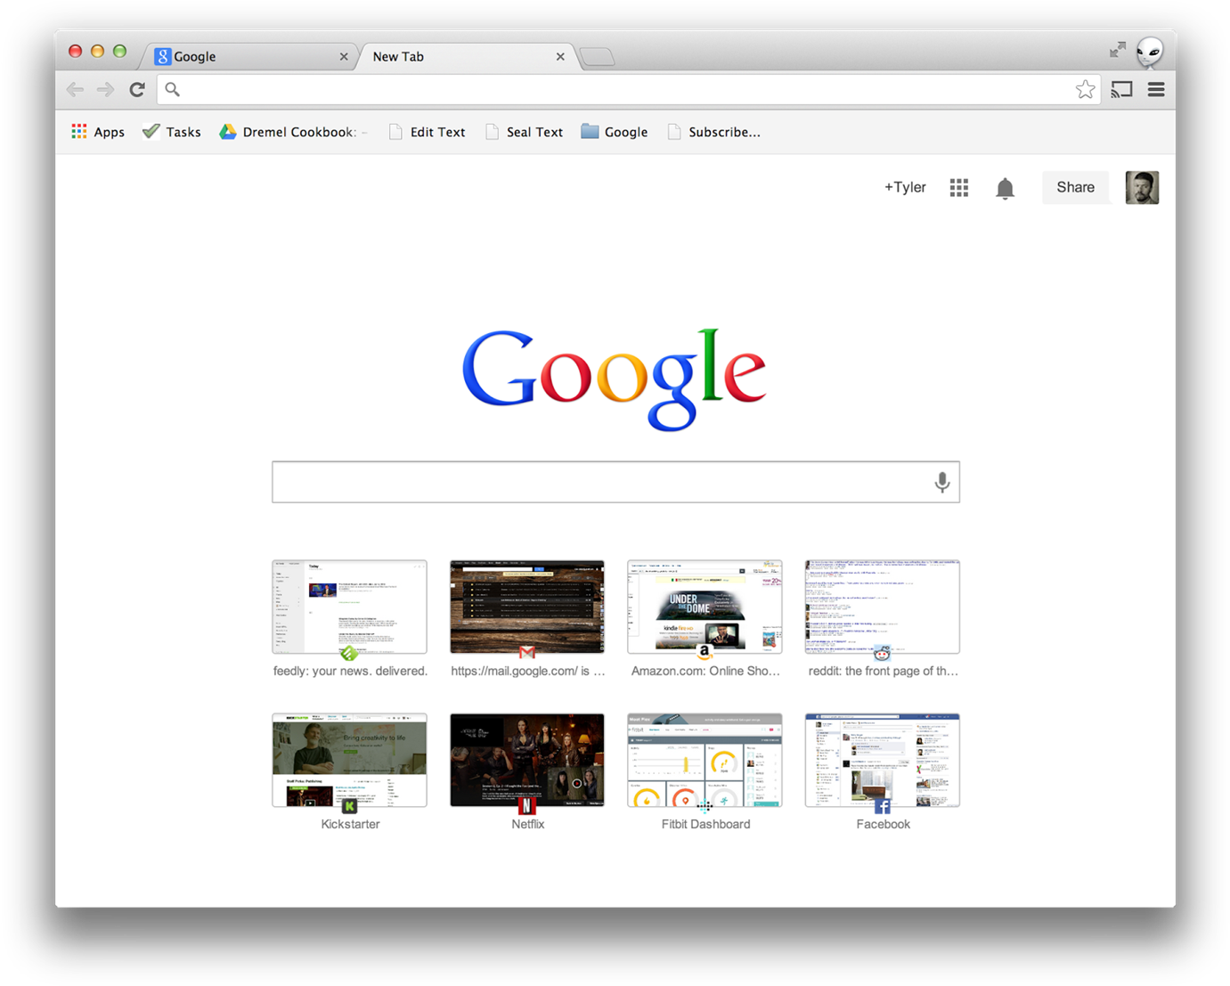Select the New Tab tab

tap(466, 56)
